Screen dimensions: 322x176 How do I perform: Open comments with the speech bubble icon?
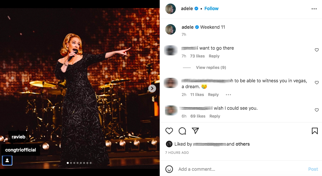point(182,131)
